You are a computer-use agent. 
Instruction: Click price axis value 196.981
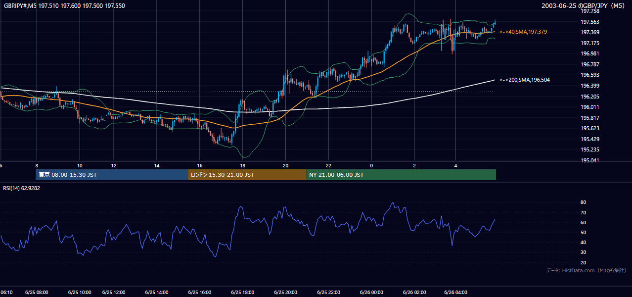589,53
